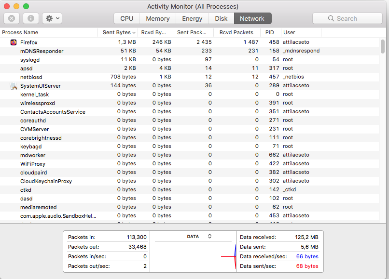The height and width of the screenshot is (279, 389).
Task: Select the ContactsAccountsService process
Action: click(53, 112)
